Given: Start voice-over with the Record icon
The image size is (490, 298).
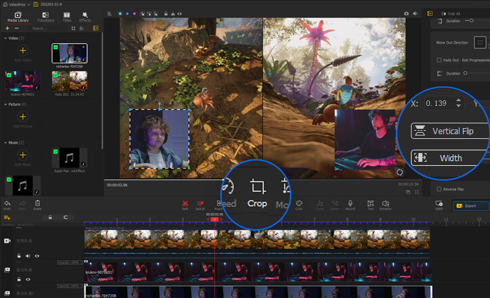Looking at the screenshot, I should coord(350,203).
